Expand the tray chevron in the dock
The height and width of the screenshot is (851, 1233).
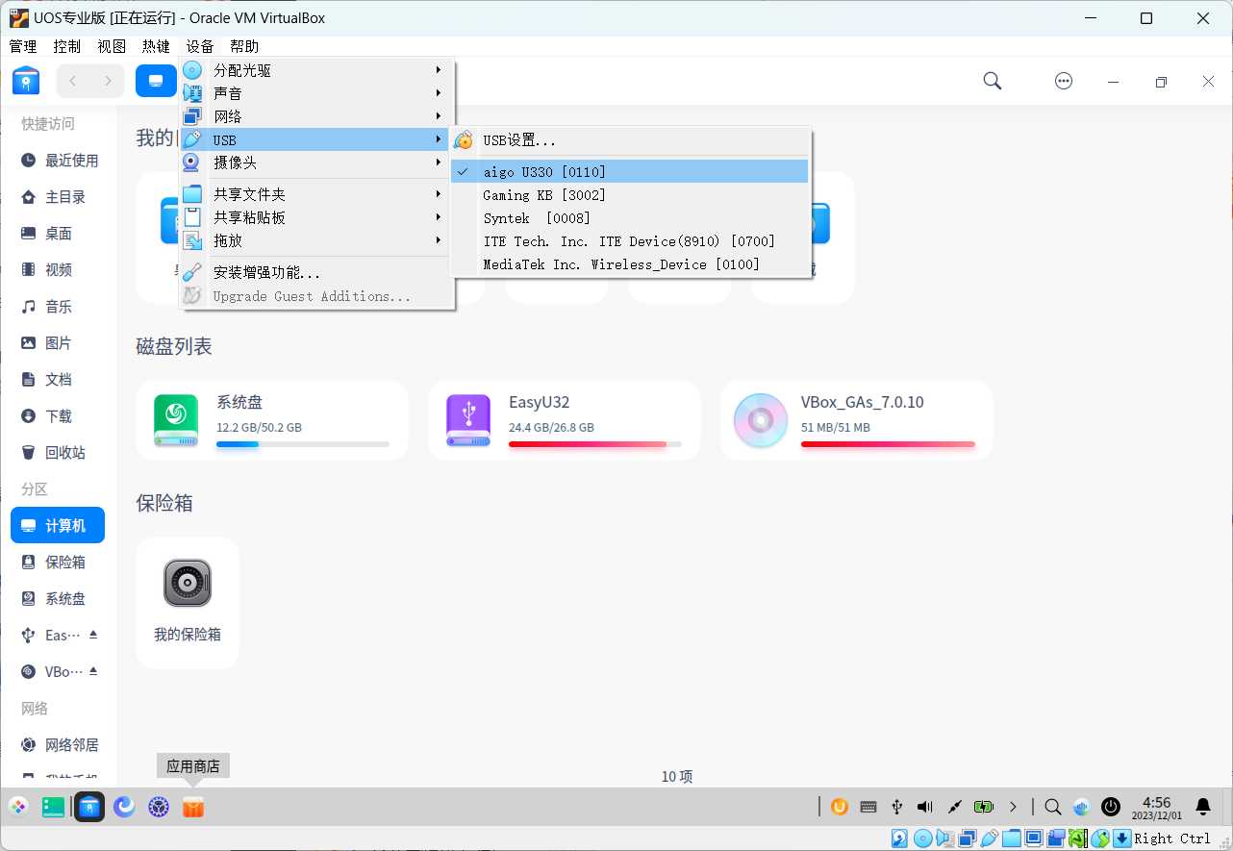point(1013,807)
